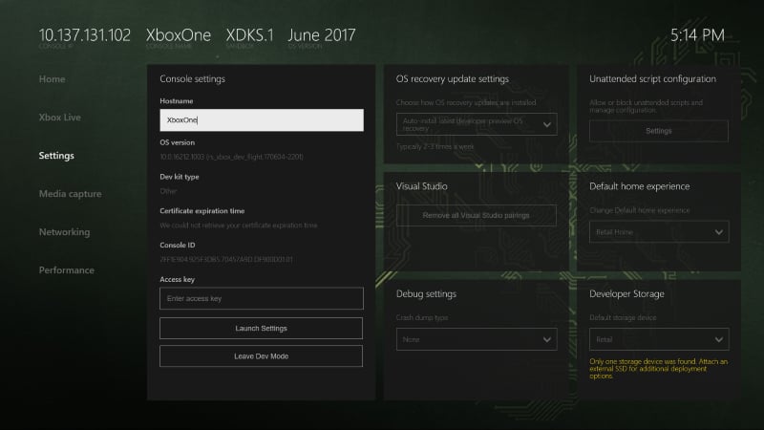The height and width of the screenshot is (430, 764).
Task: Click the OS version number value
Action: 231,157
